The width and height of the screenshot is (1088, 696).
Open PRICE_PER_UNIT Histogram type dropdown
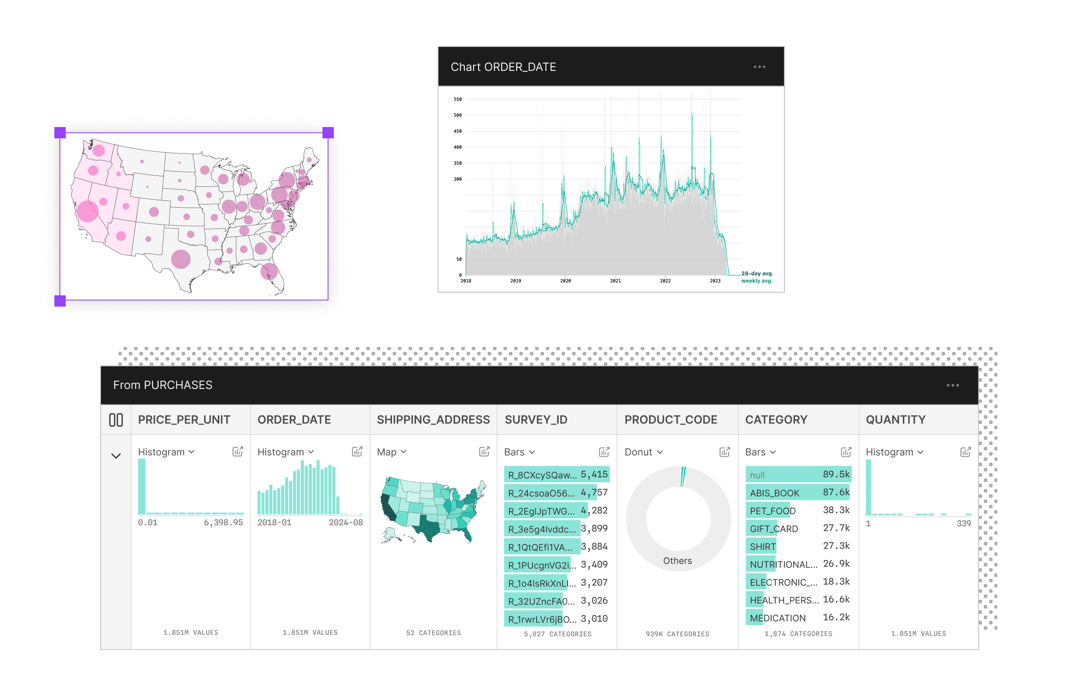(x=166, y=452)
